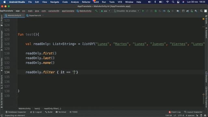Open the project structure folder icon

click(178, 11)
